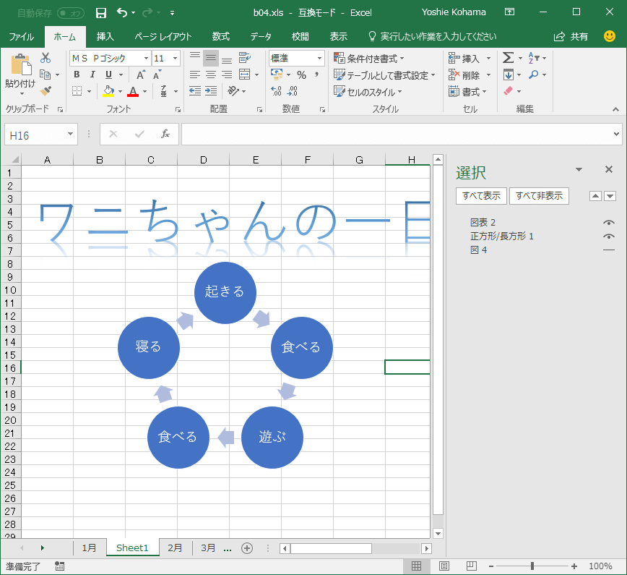Click the Paste (貼り付け) clipboard icon
Viewport: 627px width, 575px height.
pyautogui.click(x=21, y=65)
